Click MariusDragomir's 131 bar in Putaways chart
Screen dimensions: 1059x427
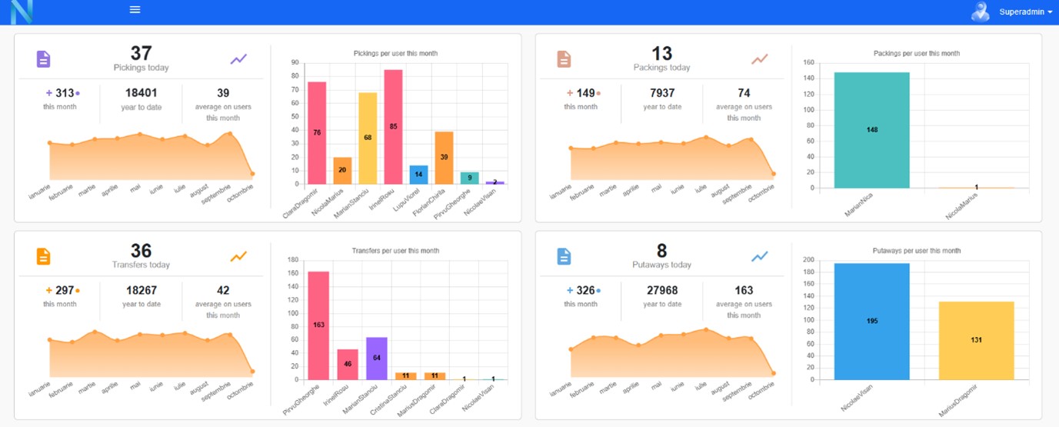(x=976, y=340)
